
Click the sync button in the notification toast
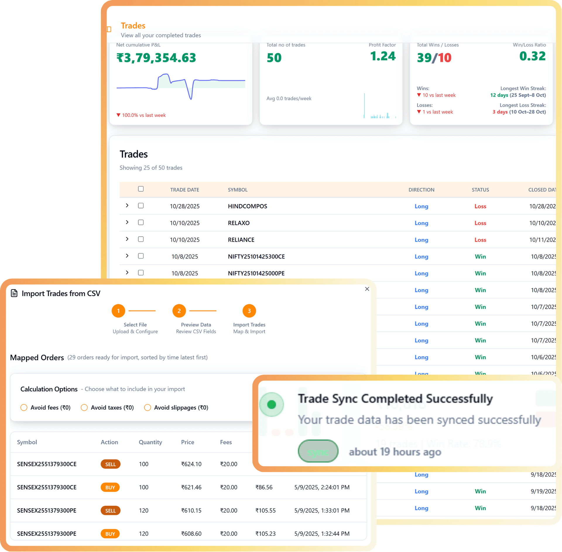(x=318, y=451)
